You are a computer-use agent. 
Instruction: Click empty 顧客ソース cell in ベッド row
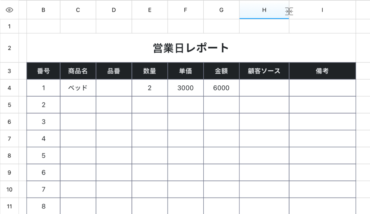(x=264, y=88)
